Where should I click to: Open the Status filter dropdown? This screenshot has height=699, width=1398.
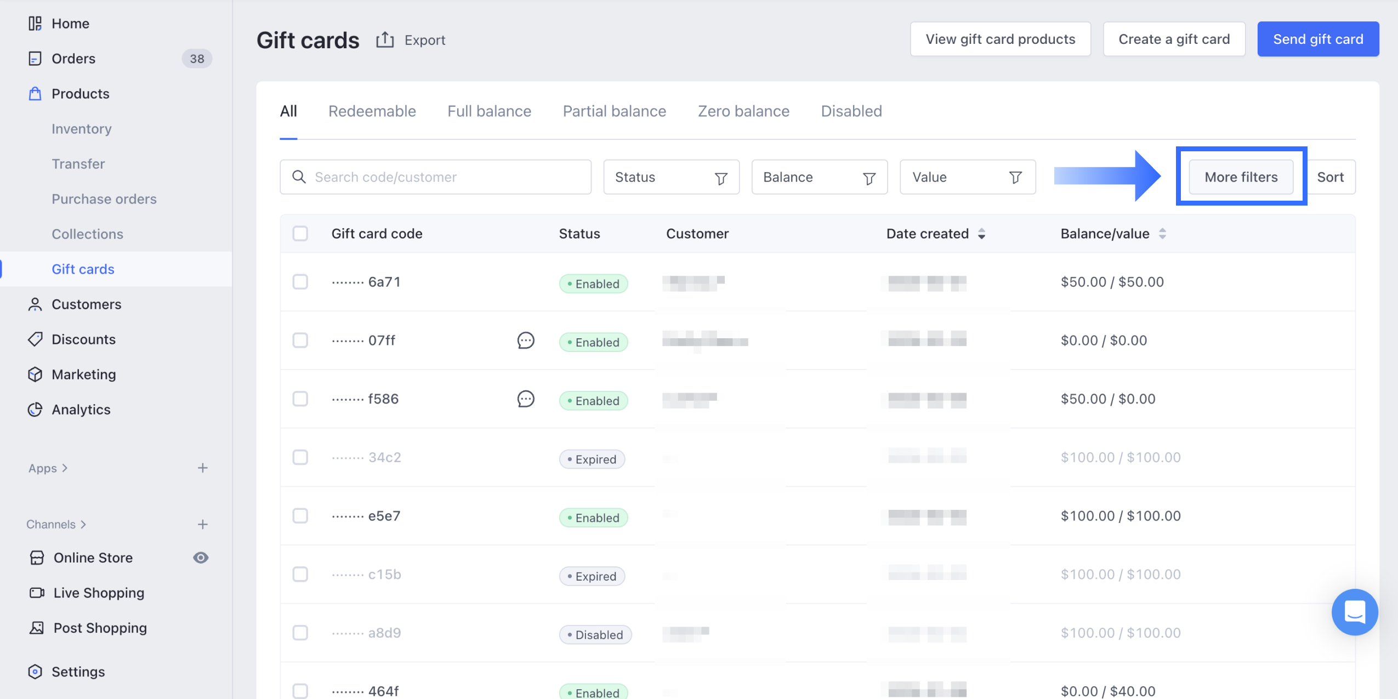(x=671, y=177)
